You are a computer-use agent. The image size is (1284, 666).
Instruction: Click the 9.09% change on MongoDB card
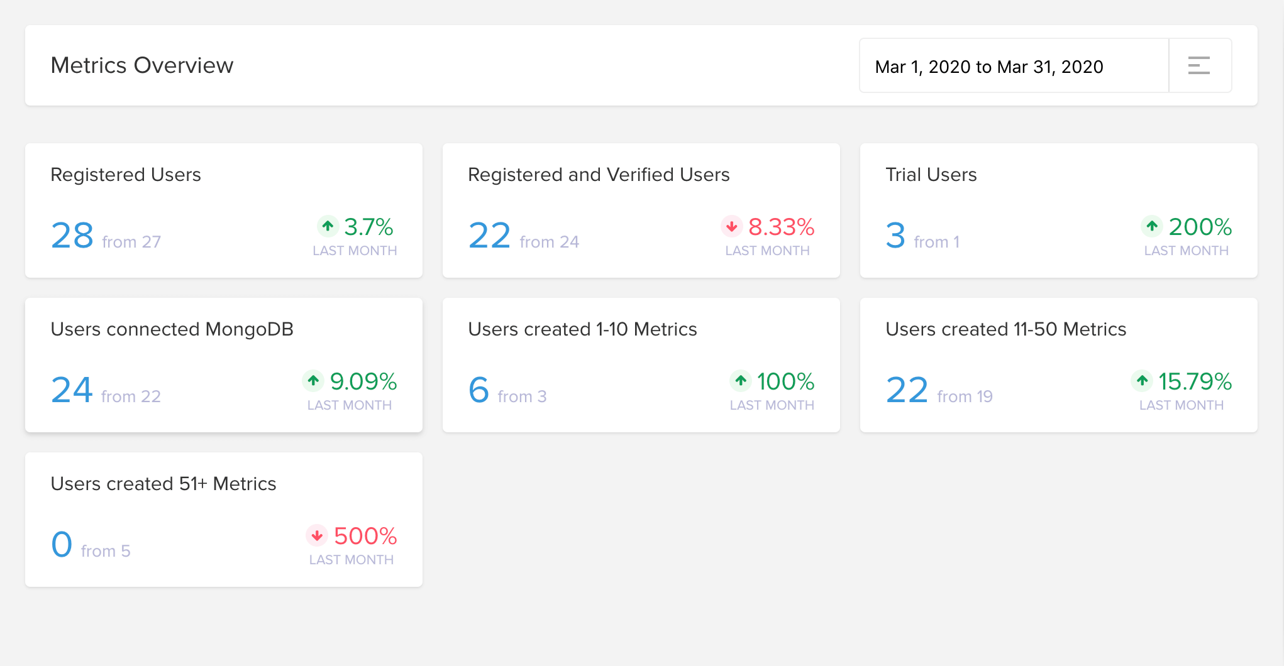[363, 381]
